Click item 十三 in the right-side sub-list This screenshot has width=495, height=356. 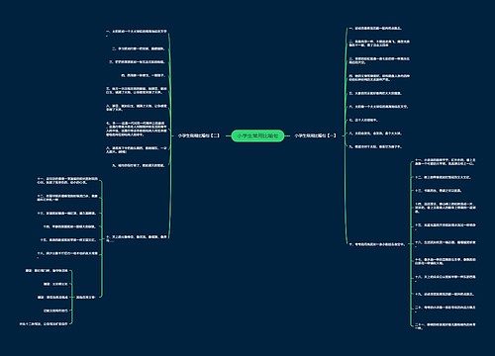[x=439, y=191]
